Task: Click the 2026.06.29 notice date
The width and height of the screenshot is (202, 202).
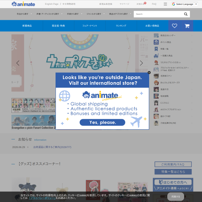Action: coord(19,147)
